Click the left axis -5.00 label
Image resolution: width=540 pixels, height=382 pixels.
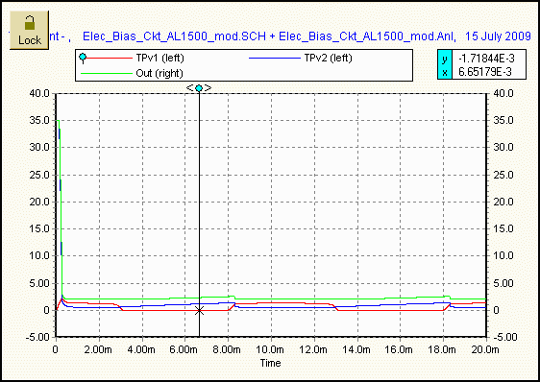tap(37, 337)
